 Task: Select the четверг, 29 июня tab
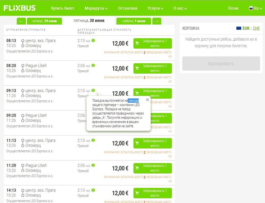44,21
